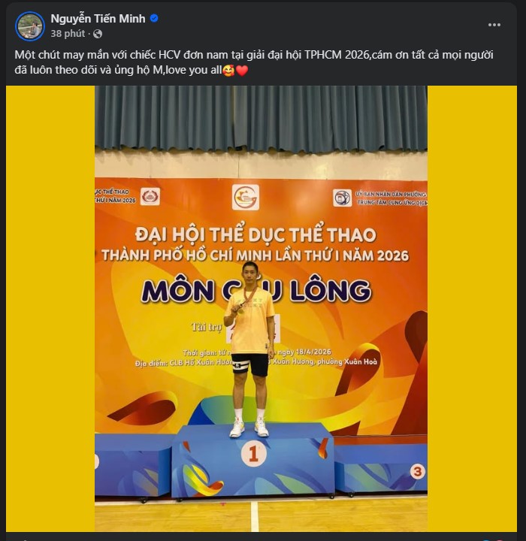The image size is (526, 541).
Task: Click the right logo beside Ủy Ban Nhân Dân
Action: 343,198
